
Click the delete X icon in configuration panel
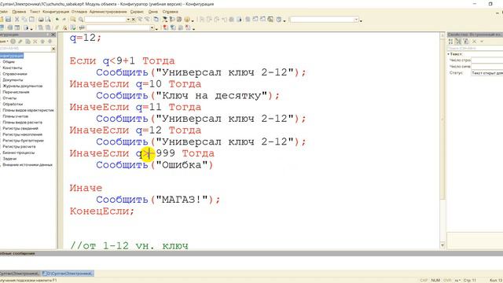(x=35, y=42)
